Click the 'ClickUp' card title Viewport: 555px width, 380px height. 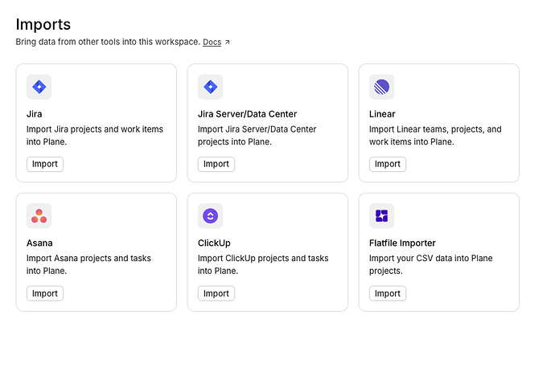(x=214, y=243)
